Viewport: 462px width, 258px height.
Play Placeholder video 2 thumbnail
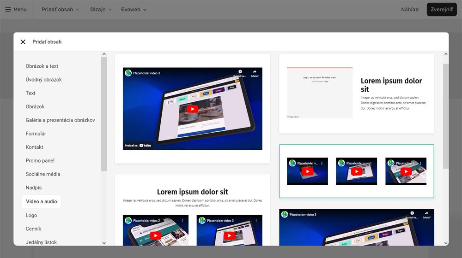156,235
